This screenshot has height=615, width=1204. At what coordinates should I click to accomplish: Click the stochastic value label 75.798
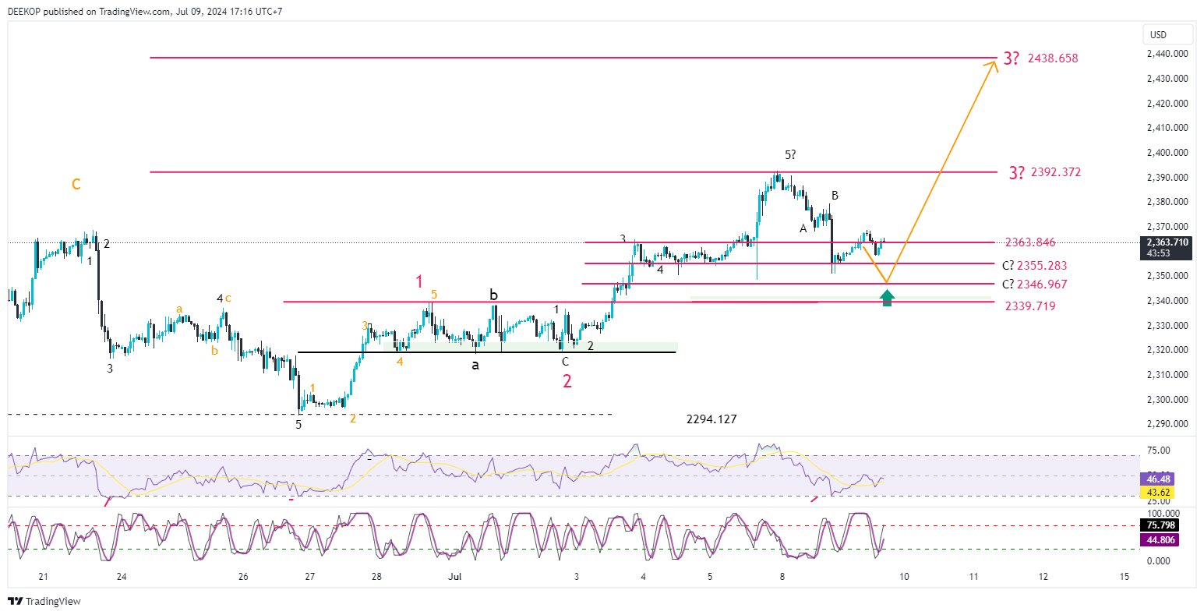pos(1159,525)
